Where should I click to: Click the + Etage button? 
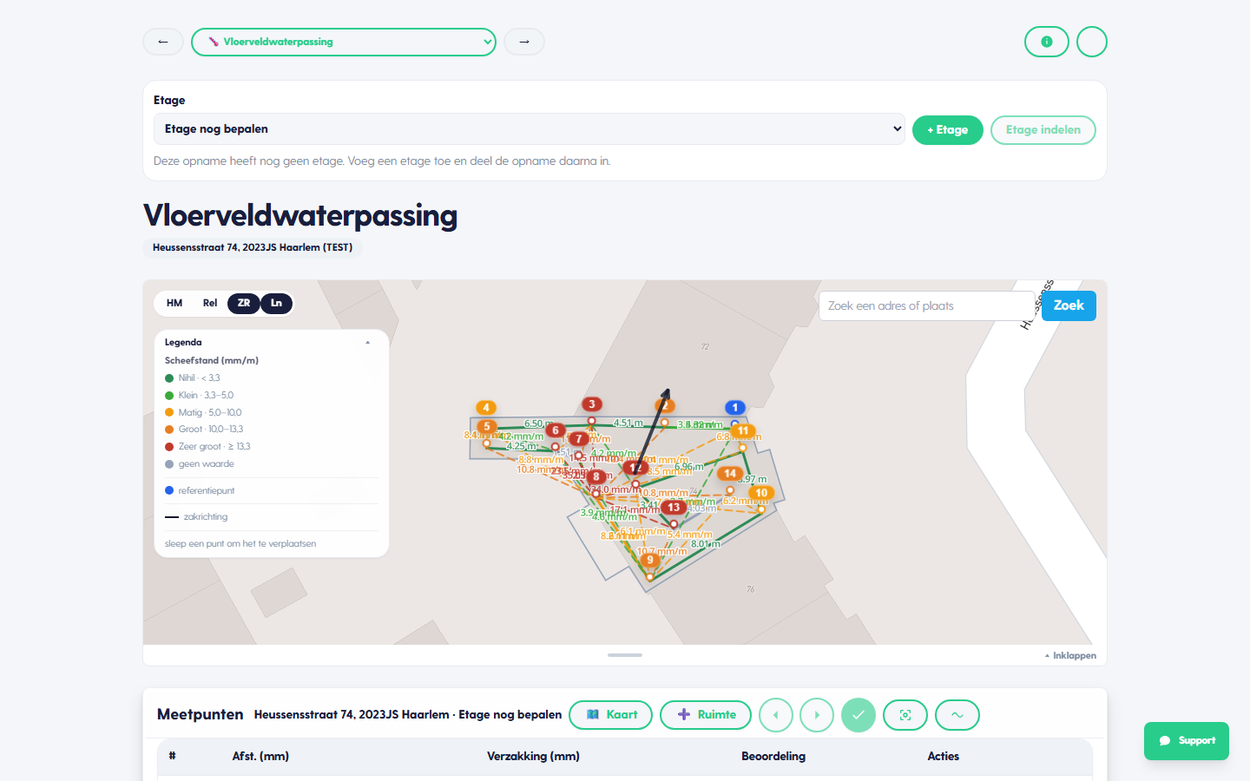(x=948, y=130)
